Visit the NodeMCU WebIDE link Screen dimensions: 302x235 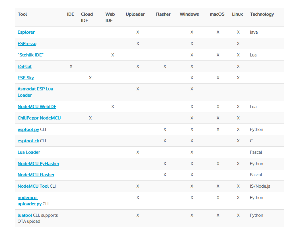[x=37, y=107]
